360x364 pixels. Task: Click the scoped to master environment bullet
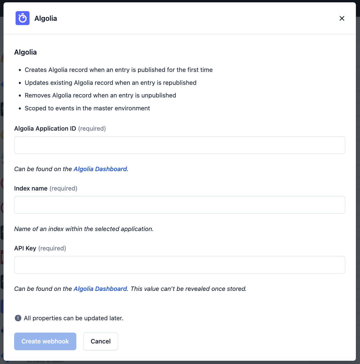point(87,108)
